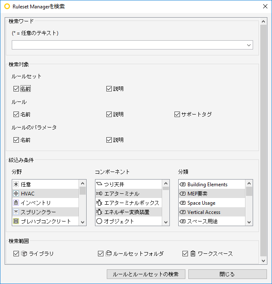Click the MEP要素 classification tag icon

tap(182, 194)
